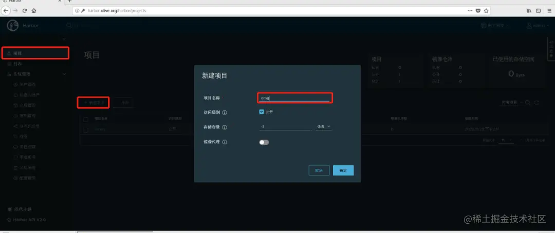555x233 pixels.
Task: Refresh the project list with refresh icon
Action: [x=536, y=103]
